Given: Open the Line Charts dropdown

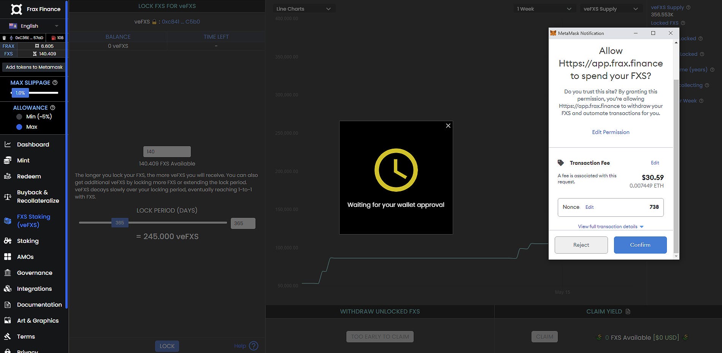Looking at the screenshot, I should (304, 9).
